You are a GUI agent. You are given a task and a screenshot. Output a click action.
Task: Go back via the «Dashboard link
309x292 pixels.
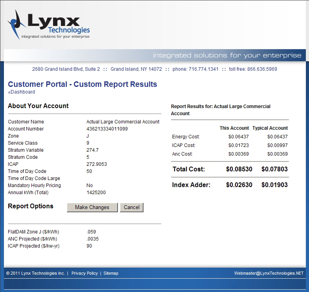pos(22,92)
